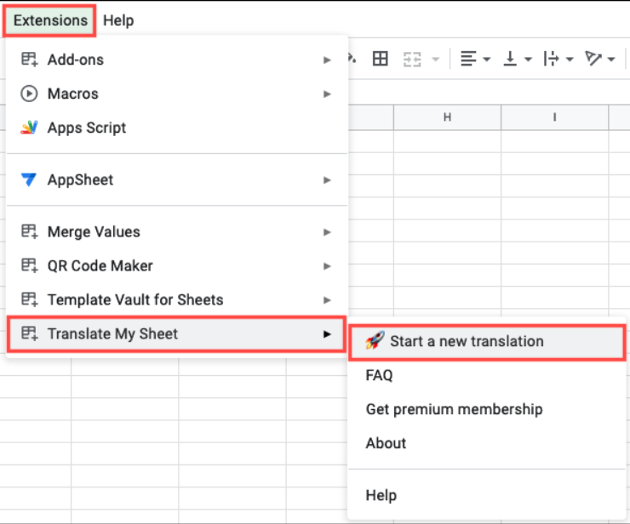This screenshot has width=630, height=524.
Task: Open FAQ in the translation submenu
Action: coord(379,375)
